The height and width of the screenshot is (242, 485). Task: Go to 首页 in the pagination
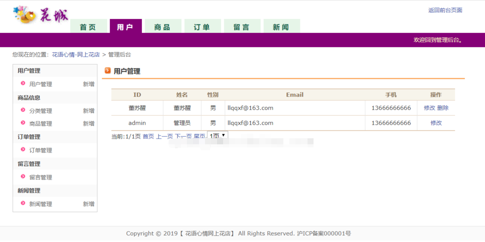[x=148, y=136]
